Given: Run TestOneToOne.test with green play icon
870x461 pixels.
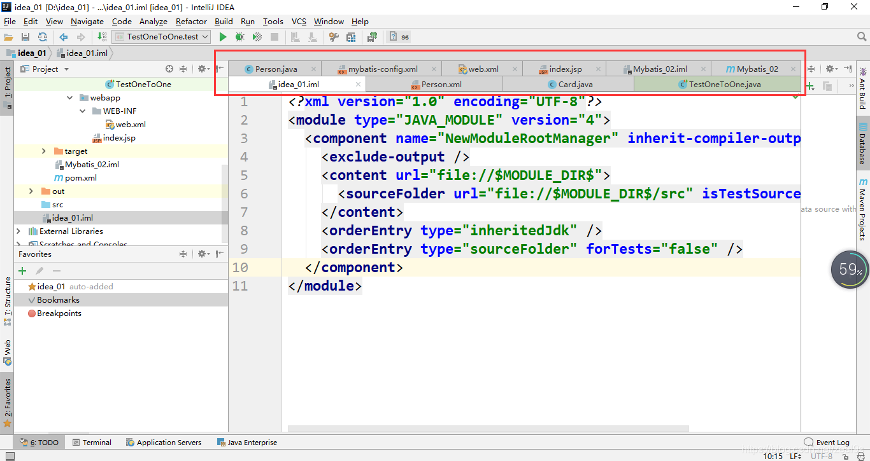Looking at the screenshot, I should coord(223,37).
